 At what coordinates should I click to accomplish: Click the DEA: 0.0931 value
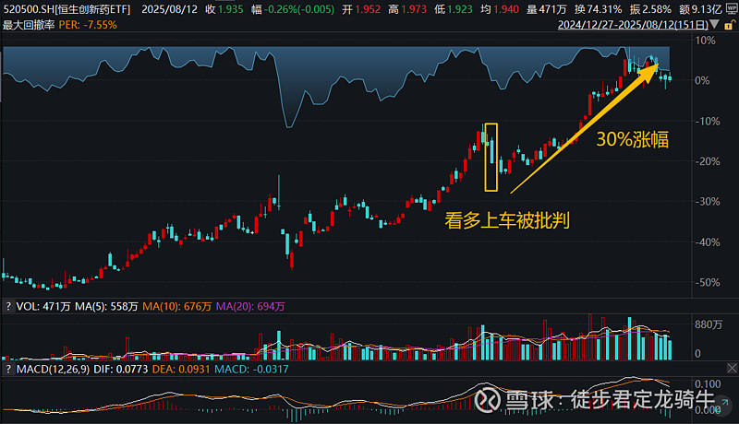[x=181, y=369]
